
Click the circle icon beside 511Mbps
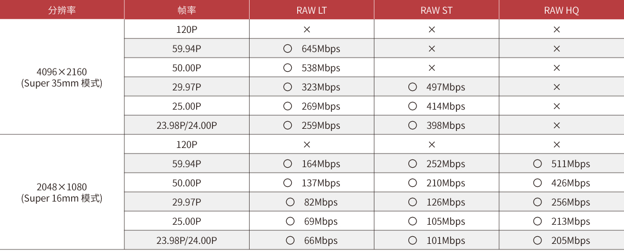[x=538, y=163]
